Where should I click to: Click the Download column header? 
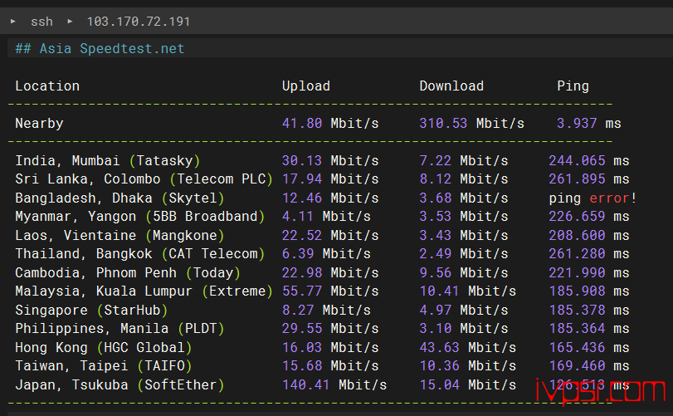coord(451,86)
